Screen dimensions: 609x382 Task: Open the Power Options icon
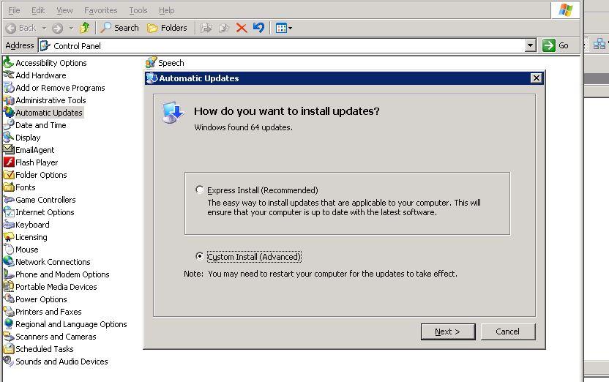tap(9, 299)
